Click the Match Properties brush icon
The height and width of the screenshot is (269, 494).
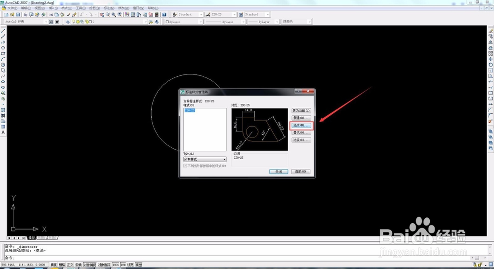75,14
